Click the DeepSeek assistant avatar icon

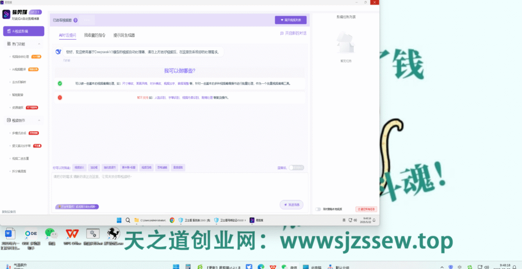pyautogui.click(x=59, y=52)
